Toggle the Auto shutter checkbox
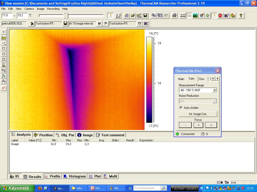The image size is (257, 192). click(x=181, y=108)
